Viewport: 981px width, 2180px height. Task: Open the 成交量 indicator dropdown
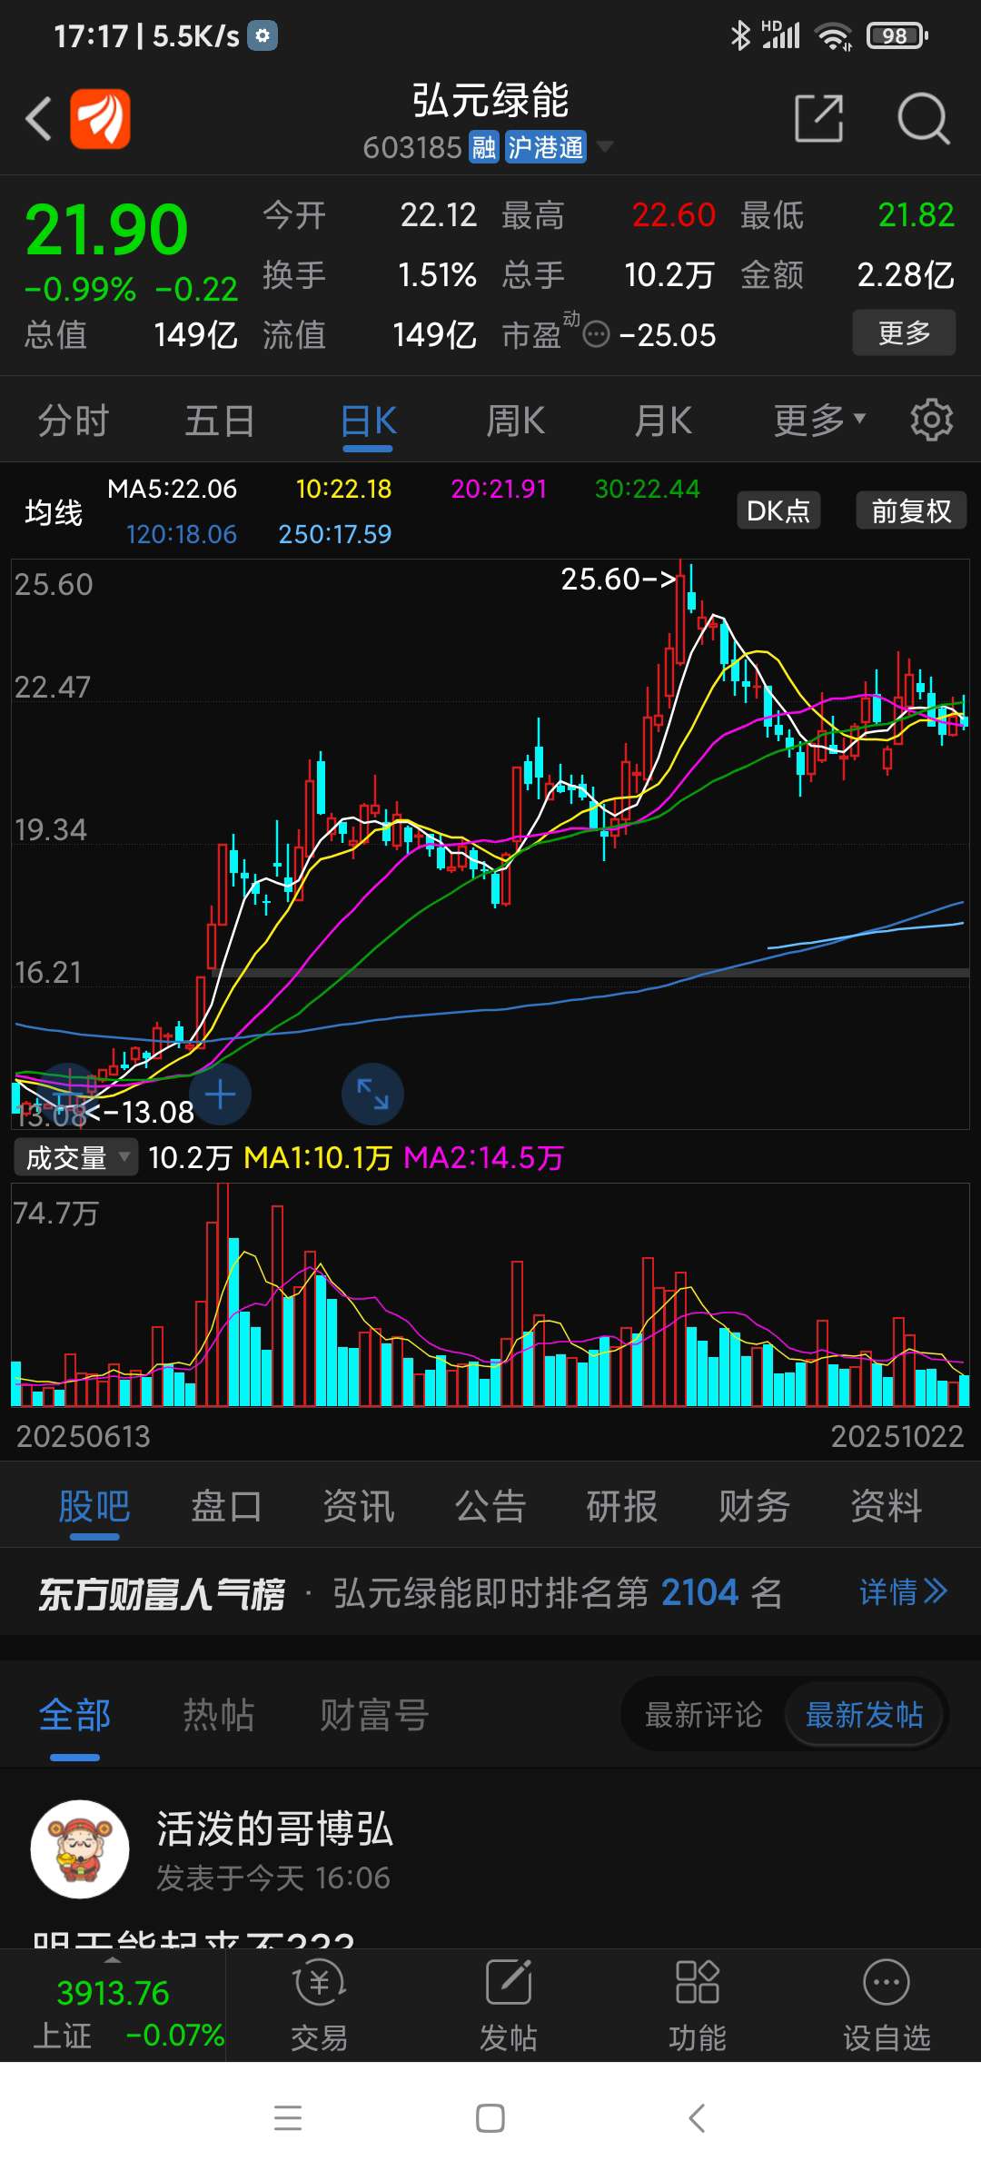coord(76,1157)
